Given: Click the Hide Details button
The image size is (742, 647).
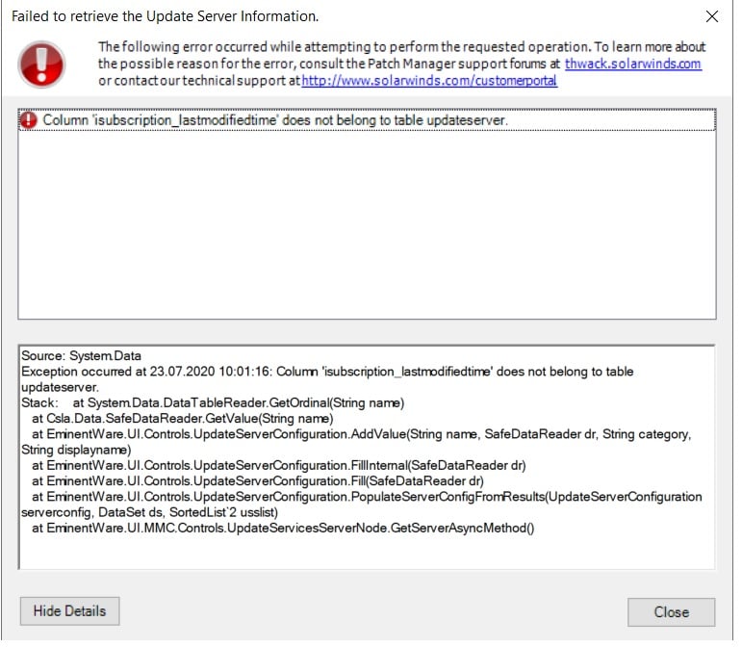Looking at the screenshot, I should [x=69, y=611].
